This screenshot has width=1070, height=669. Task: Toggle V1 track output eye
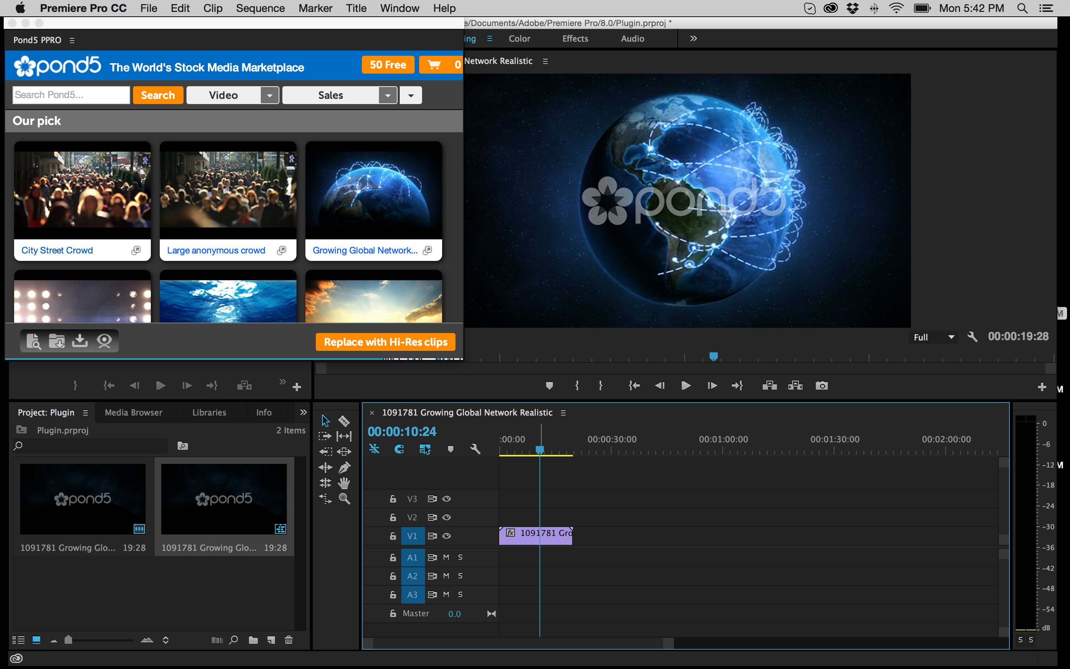pyautogui.click(x=447, y=536)
